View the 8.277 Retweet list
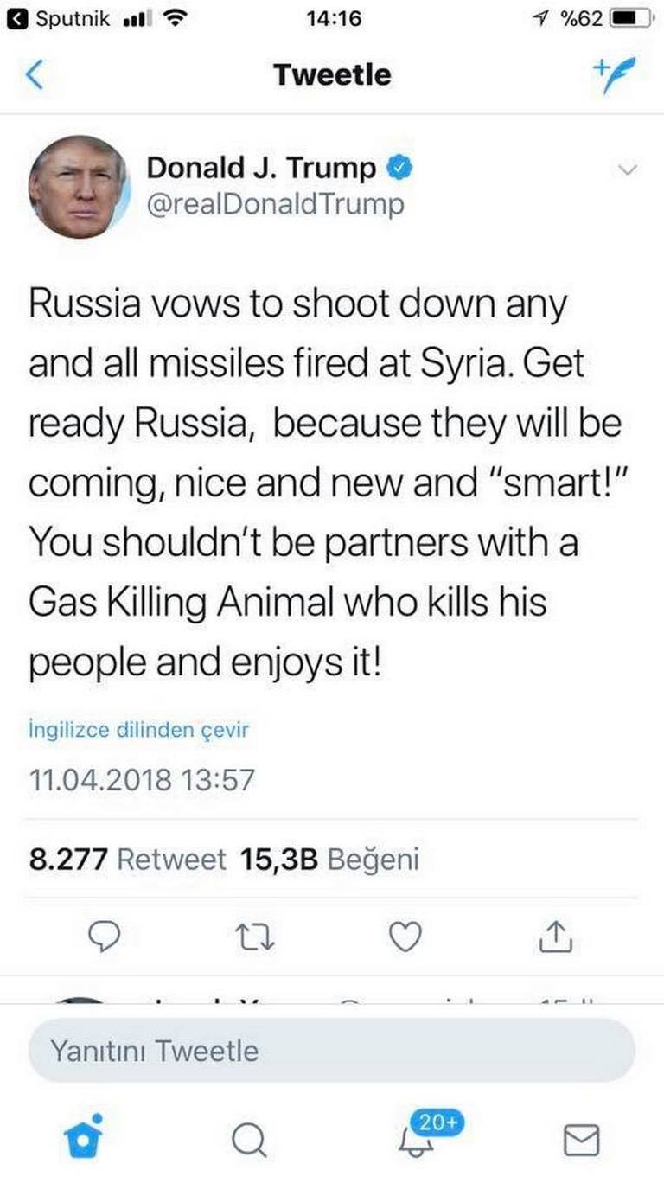The width and height of the screenshot is (664, 1183). (127, 860)
